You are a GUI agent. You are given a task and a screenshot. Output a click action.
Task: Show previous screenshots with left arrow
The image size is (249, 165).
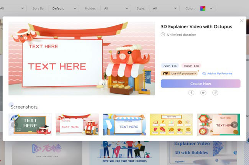coord(14,125)
